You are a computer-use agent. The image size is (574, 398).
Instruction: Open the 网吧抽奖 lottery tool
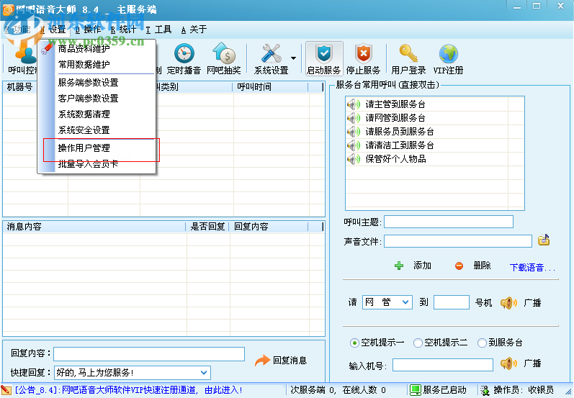tap(224, 58)
